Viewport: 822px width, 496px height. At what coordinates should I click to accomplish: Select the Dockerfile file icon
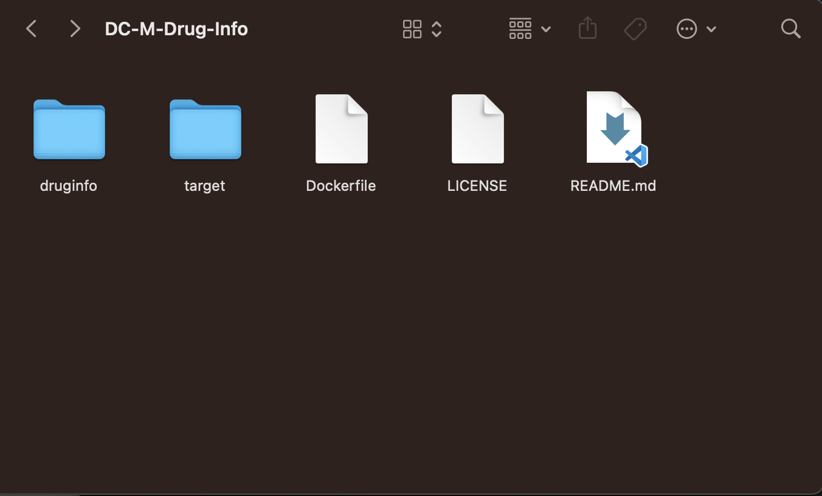[342, 129]
